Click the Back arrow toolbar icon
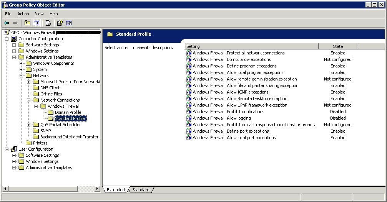 (x=7, y=23)
